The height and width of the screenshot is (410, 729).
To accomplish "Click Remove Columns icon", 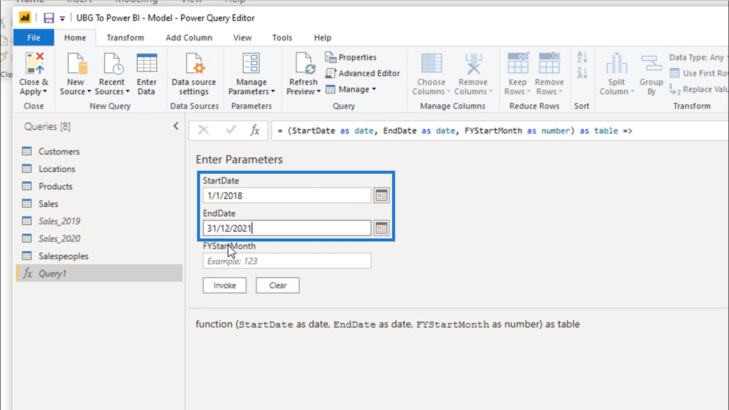I will coord(473,63).
